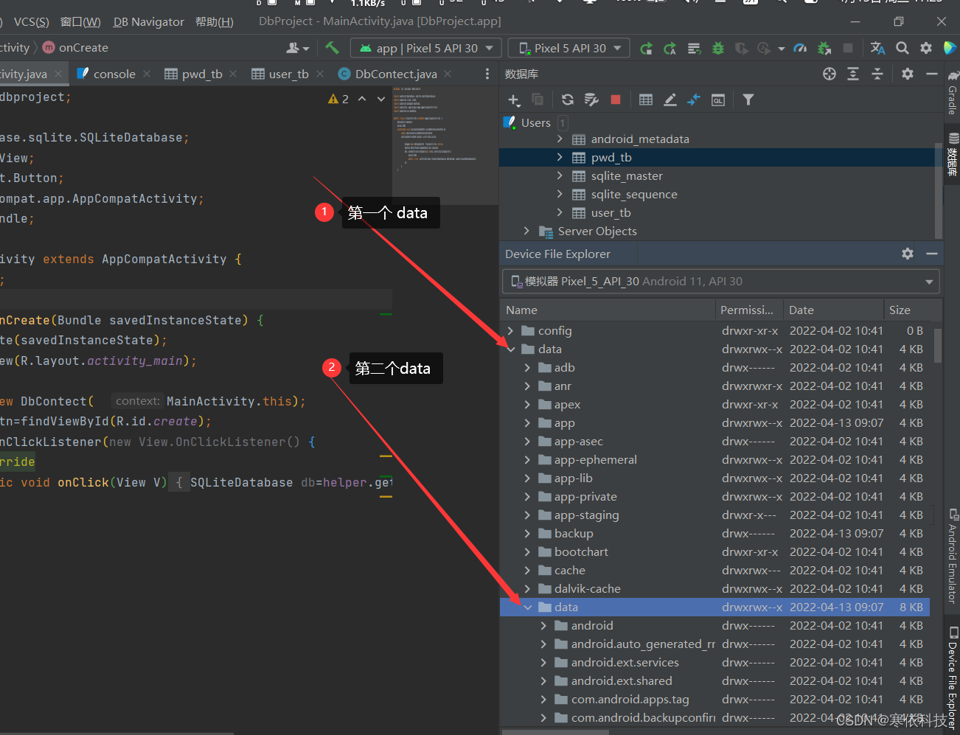
Task: Open data source properties wrench icon
Action: 591,100
